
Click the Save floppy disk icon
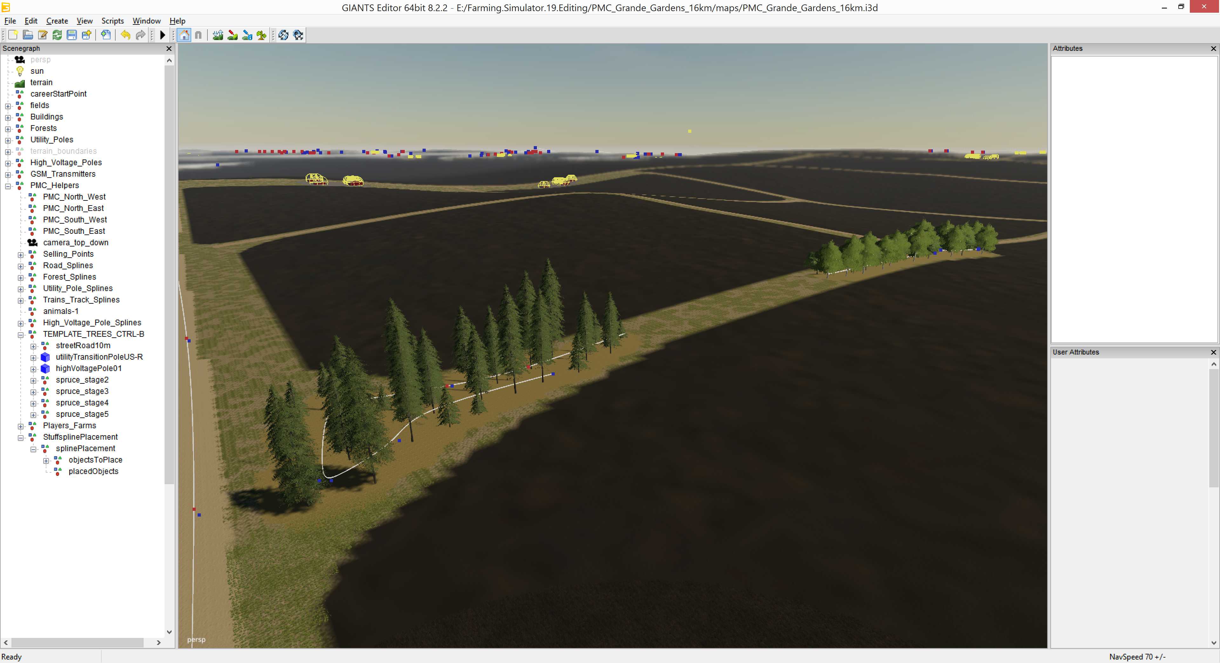72,35
